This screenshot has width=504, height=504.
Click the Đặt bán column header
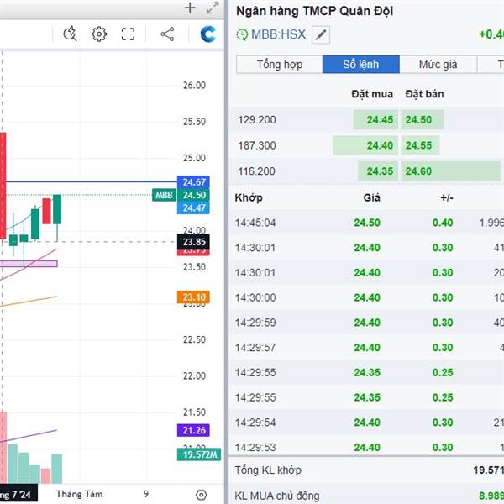coord(424,94)
